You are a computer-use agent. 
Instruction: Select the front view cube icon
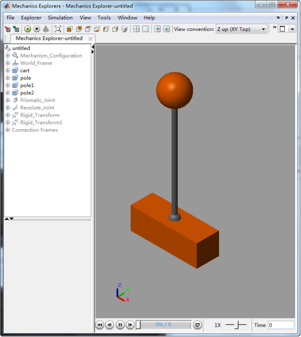point(70,29)
